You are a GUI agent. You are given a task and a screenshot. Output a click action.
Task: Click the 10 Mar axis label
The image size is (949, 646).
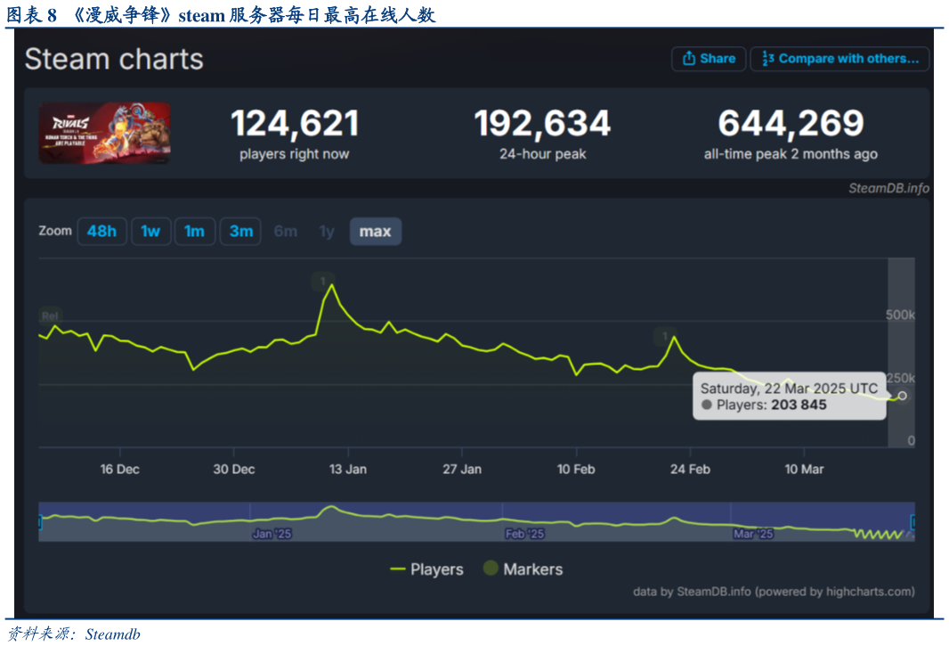(804, 469)
